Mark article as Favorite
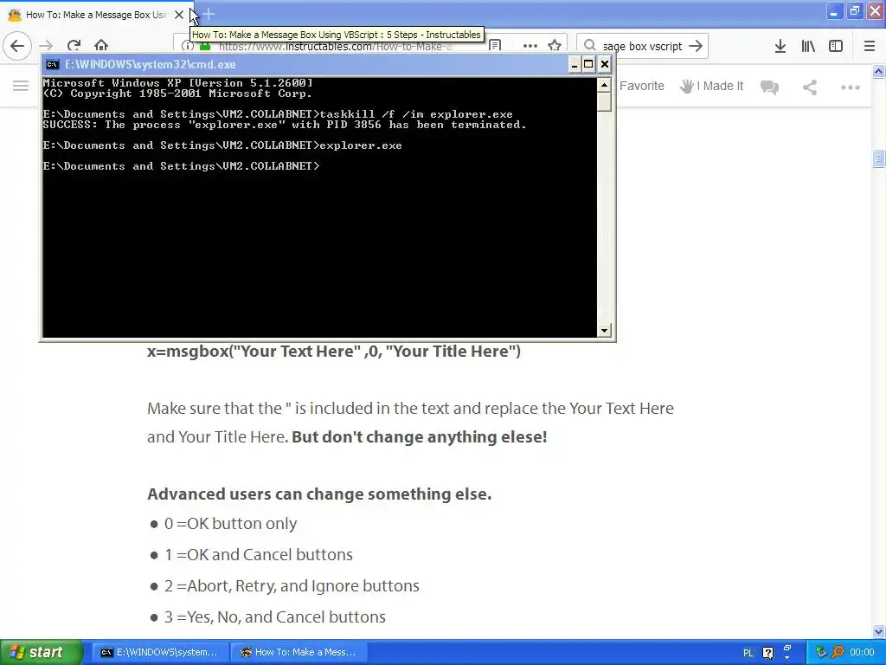The height and width of the screenshot is (665, 886). tap(641, 86)
